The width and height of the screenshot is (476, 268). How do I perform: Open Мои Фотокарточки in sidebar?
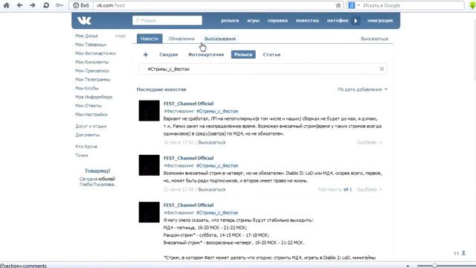95,53
